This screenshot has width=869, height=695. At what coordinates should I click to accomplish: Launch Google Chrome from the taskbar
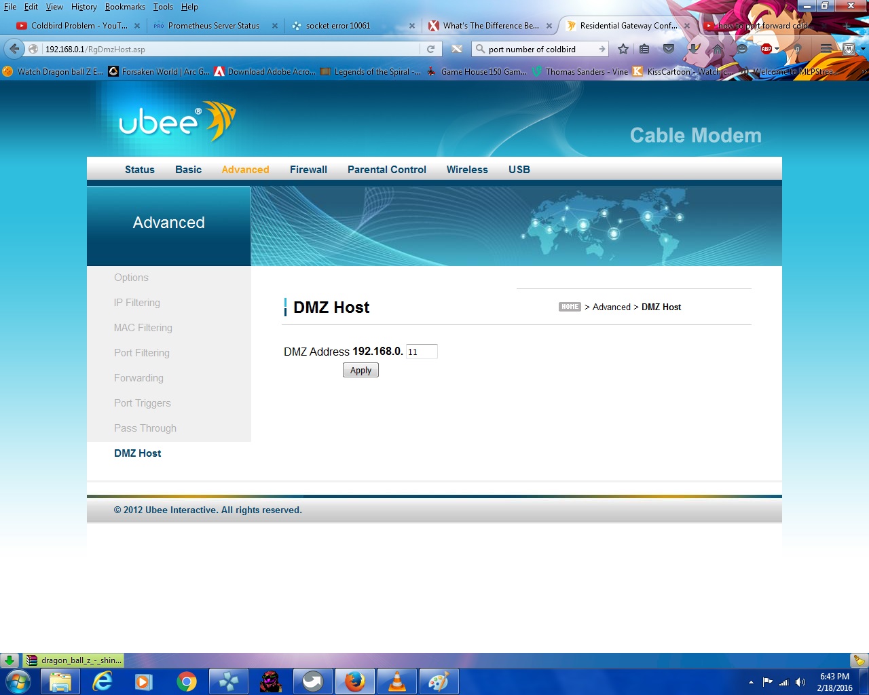point(187,681)
